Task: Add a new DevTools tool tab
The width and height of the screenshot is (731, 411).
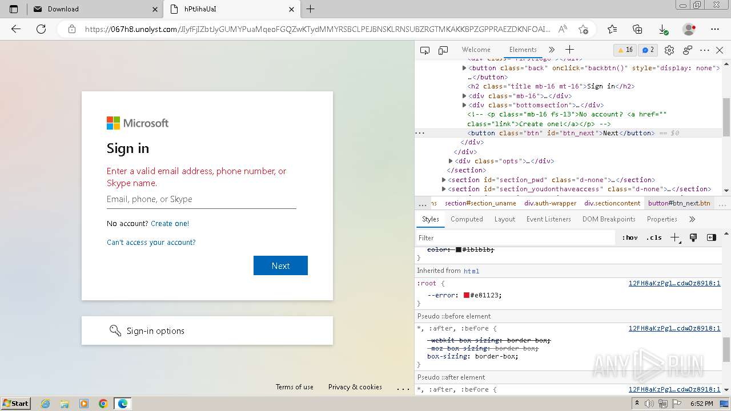Action: 569,50
